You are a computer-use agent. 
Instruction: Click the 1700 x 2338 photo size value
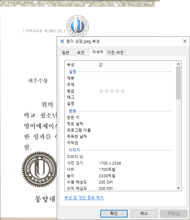(x=110, y=163)
